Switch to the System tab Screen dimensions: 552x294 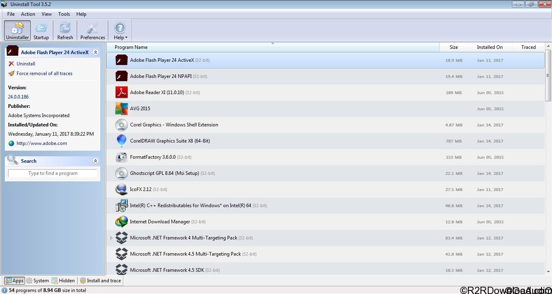38,281
